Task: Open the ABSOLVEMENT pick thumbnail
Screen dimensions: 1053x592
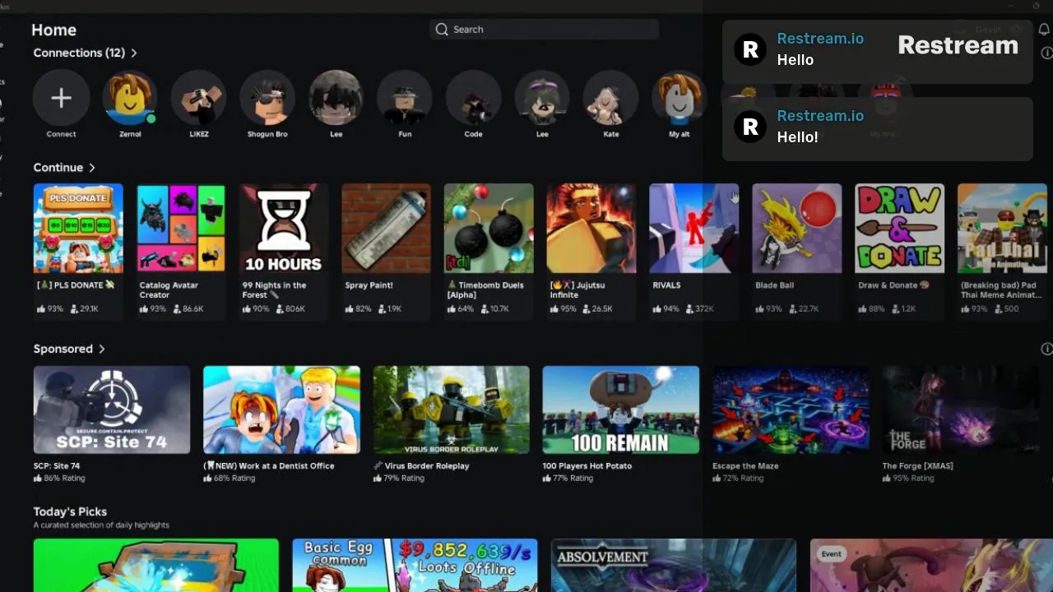Action: pos(674,566)
